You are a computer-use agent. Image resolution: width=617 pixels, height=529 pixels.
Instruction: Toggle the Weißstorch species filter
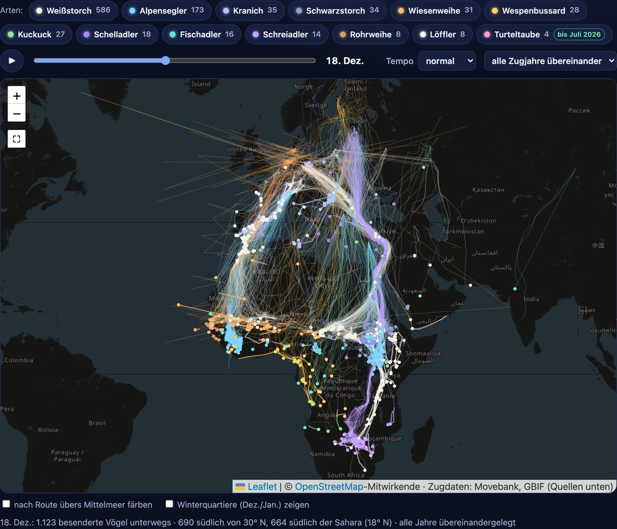pos(73,10)
